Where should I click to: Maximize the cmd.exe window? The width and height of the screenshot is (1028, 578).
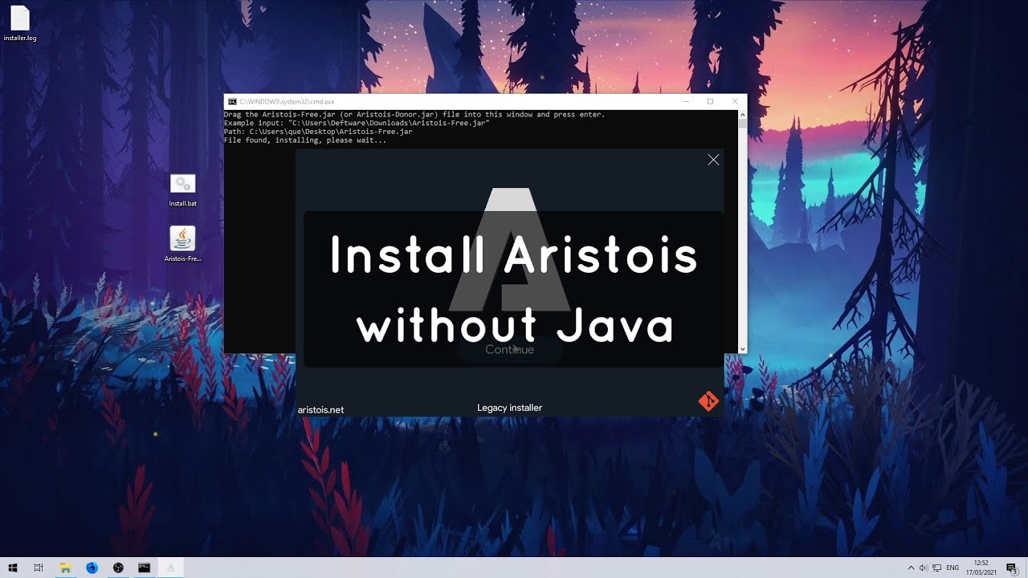[710, 102]
